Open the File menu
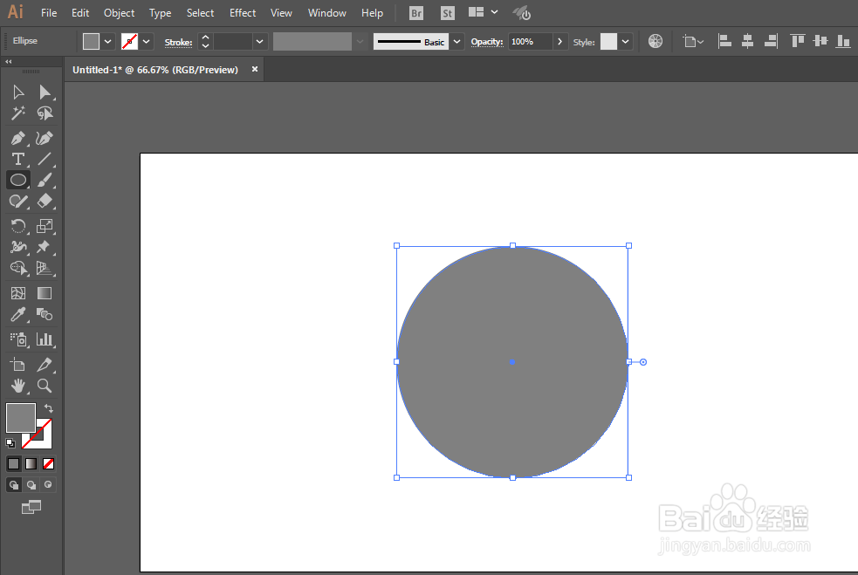This screenshot has width=858, height=575. coord(49,12)
